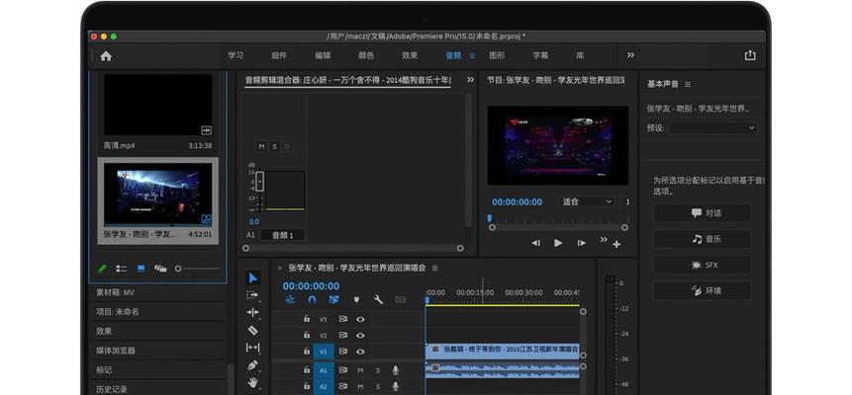Mute channel in audio clip mixer
This screenshot has width=852, height=395.
(261, 146)
